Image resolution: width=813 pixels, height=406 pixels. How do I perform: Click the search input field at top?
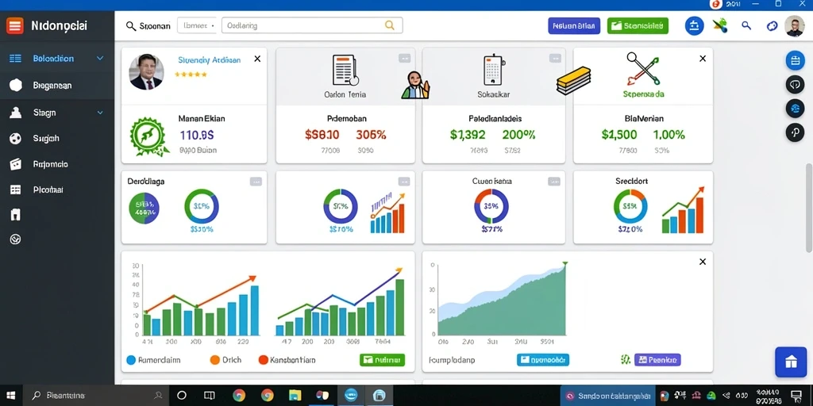coord(311,25)
